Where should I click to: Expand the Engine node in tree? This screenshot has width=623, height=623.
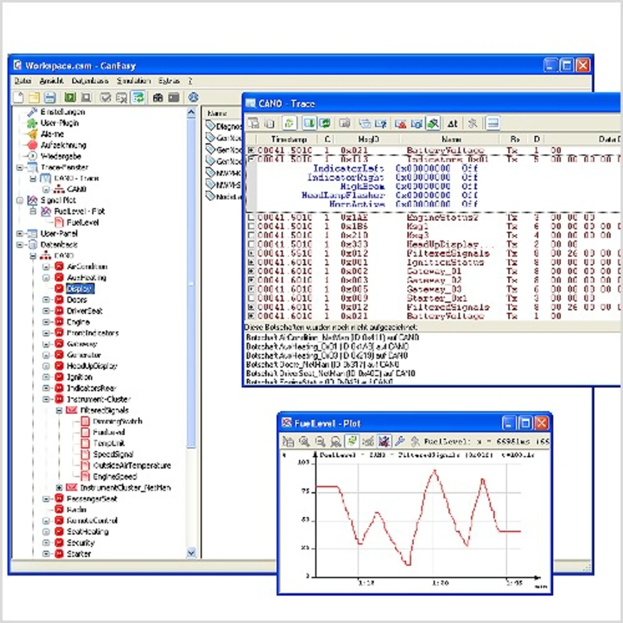pyautogui.click(x=46, y=322)
